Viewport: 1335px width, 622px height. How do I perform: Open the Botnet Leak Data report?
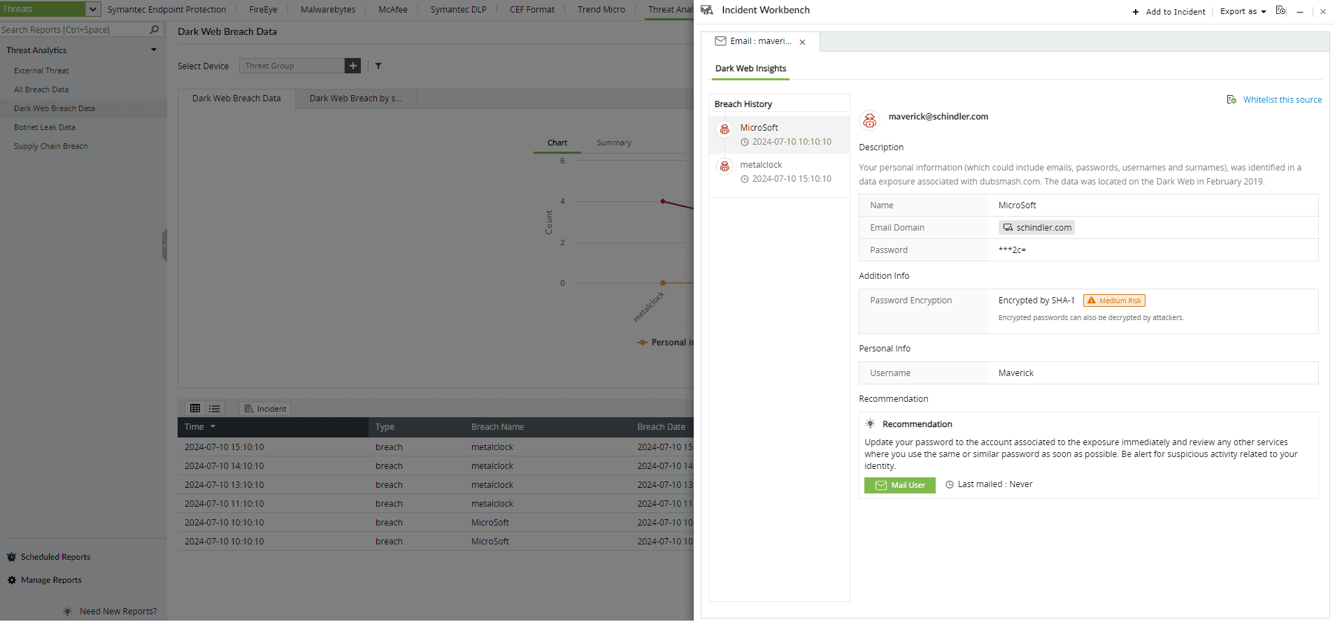(45, 127)
